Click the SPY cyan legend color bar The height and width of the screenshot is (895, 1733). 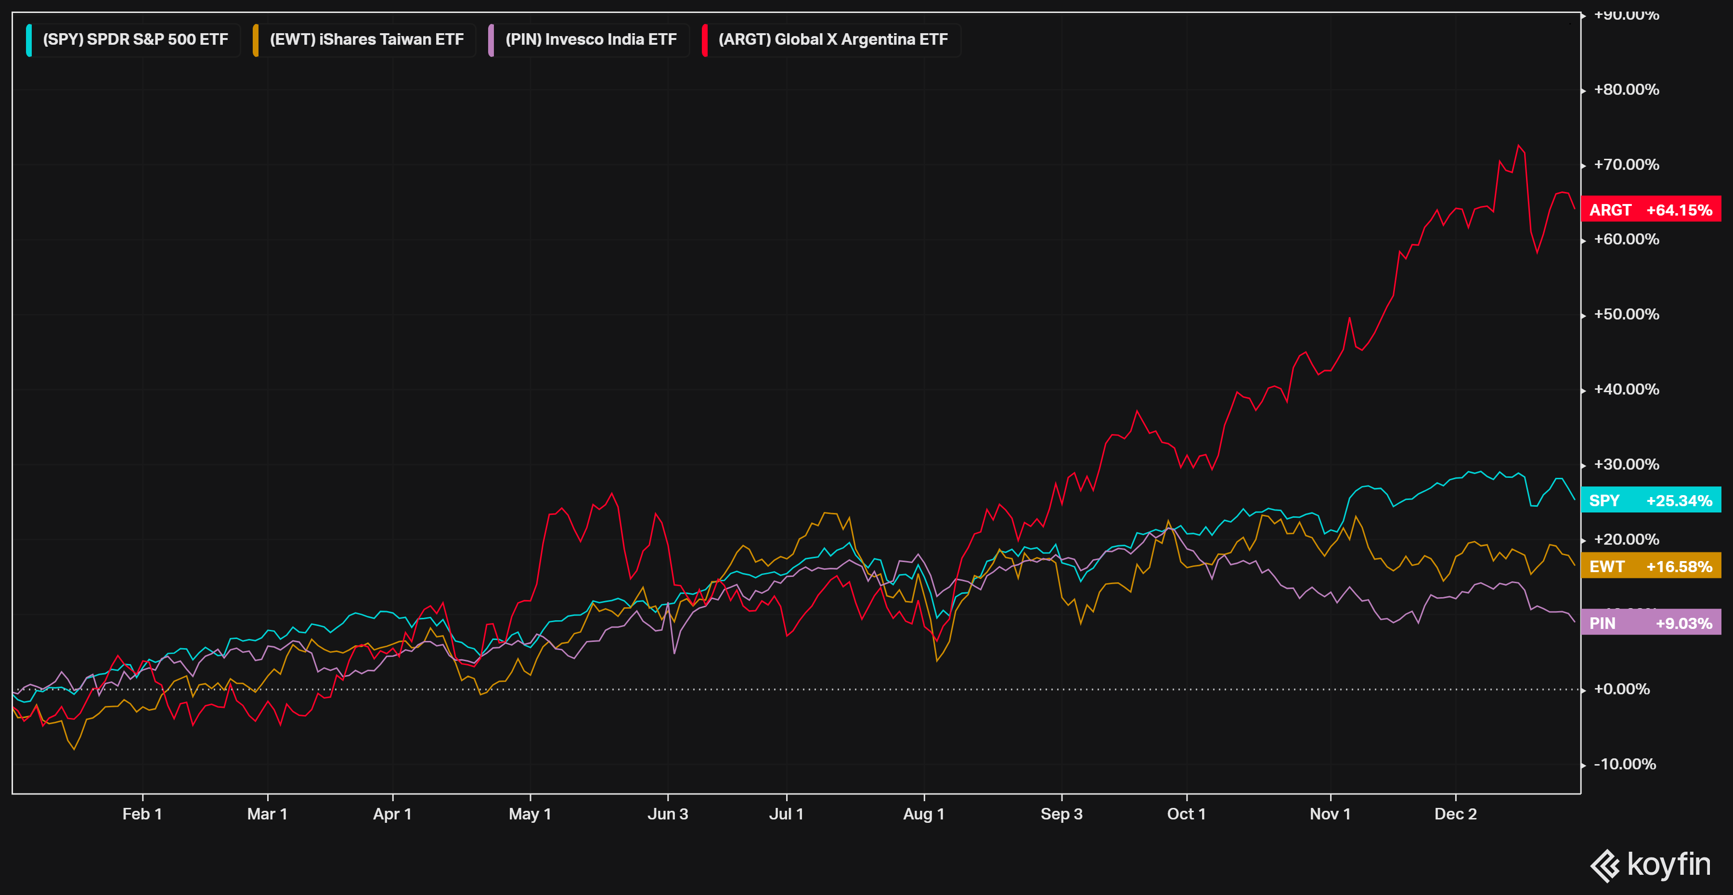click(29, 39)
